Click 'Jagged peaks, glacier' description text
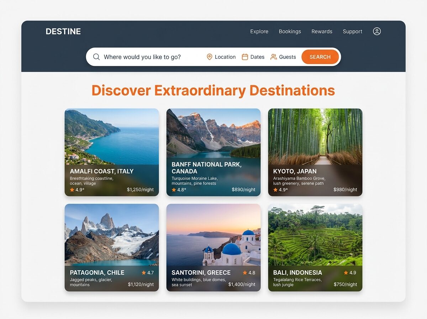Image resolution: width=427 pixels, height=319 pixels. pos(91,280)
